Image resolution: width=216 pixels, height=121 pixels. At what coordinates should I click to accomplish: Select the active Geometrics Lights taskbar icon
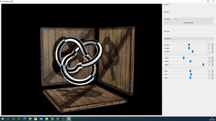[x=69, y=119]
